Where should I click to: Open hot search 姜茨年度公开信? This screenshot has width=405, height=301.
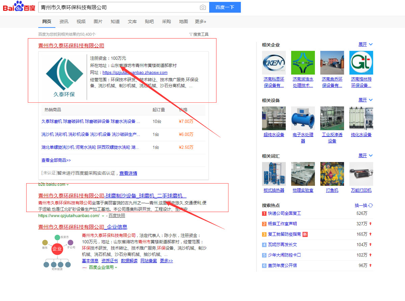pyautogui.click(x=282, y=266)
